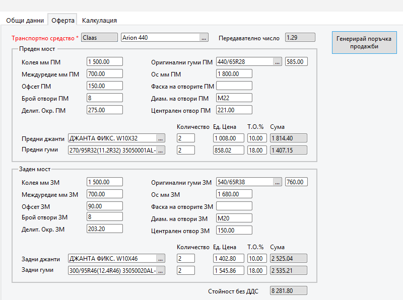Click the Диам. на отвори ЗМ field
This screenshot has height=300, width=403.
[234, 218]
